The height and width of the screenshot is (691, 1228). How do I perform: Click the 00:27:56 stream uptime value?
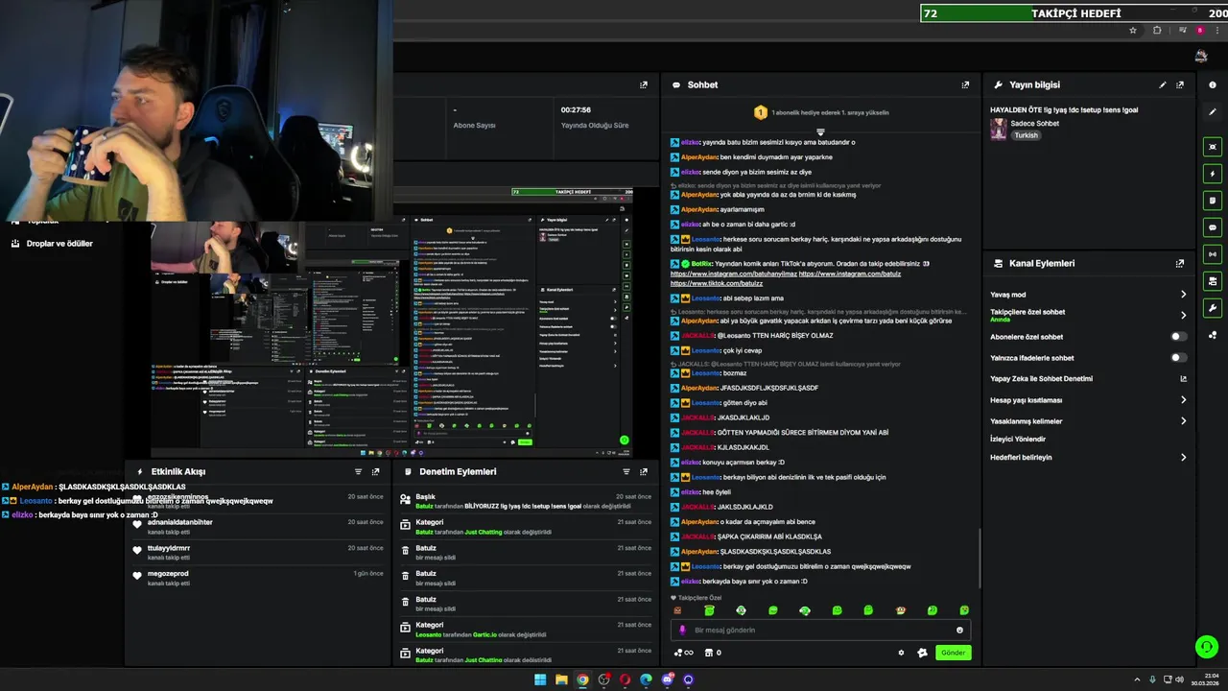(x=576, y=109)
